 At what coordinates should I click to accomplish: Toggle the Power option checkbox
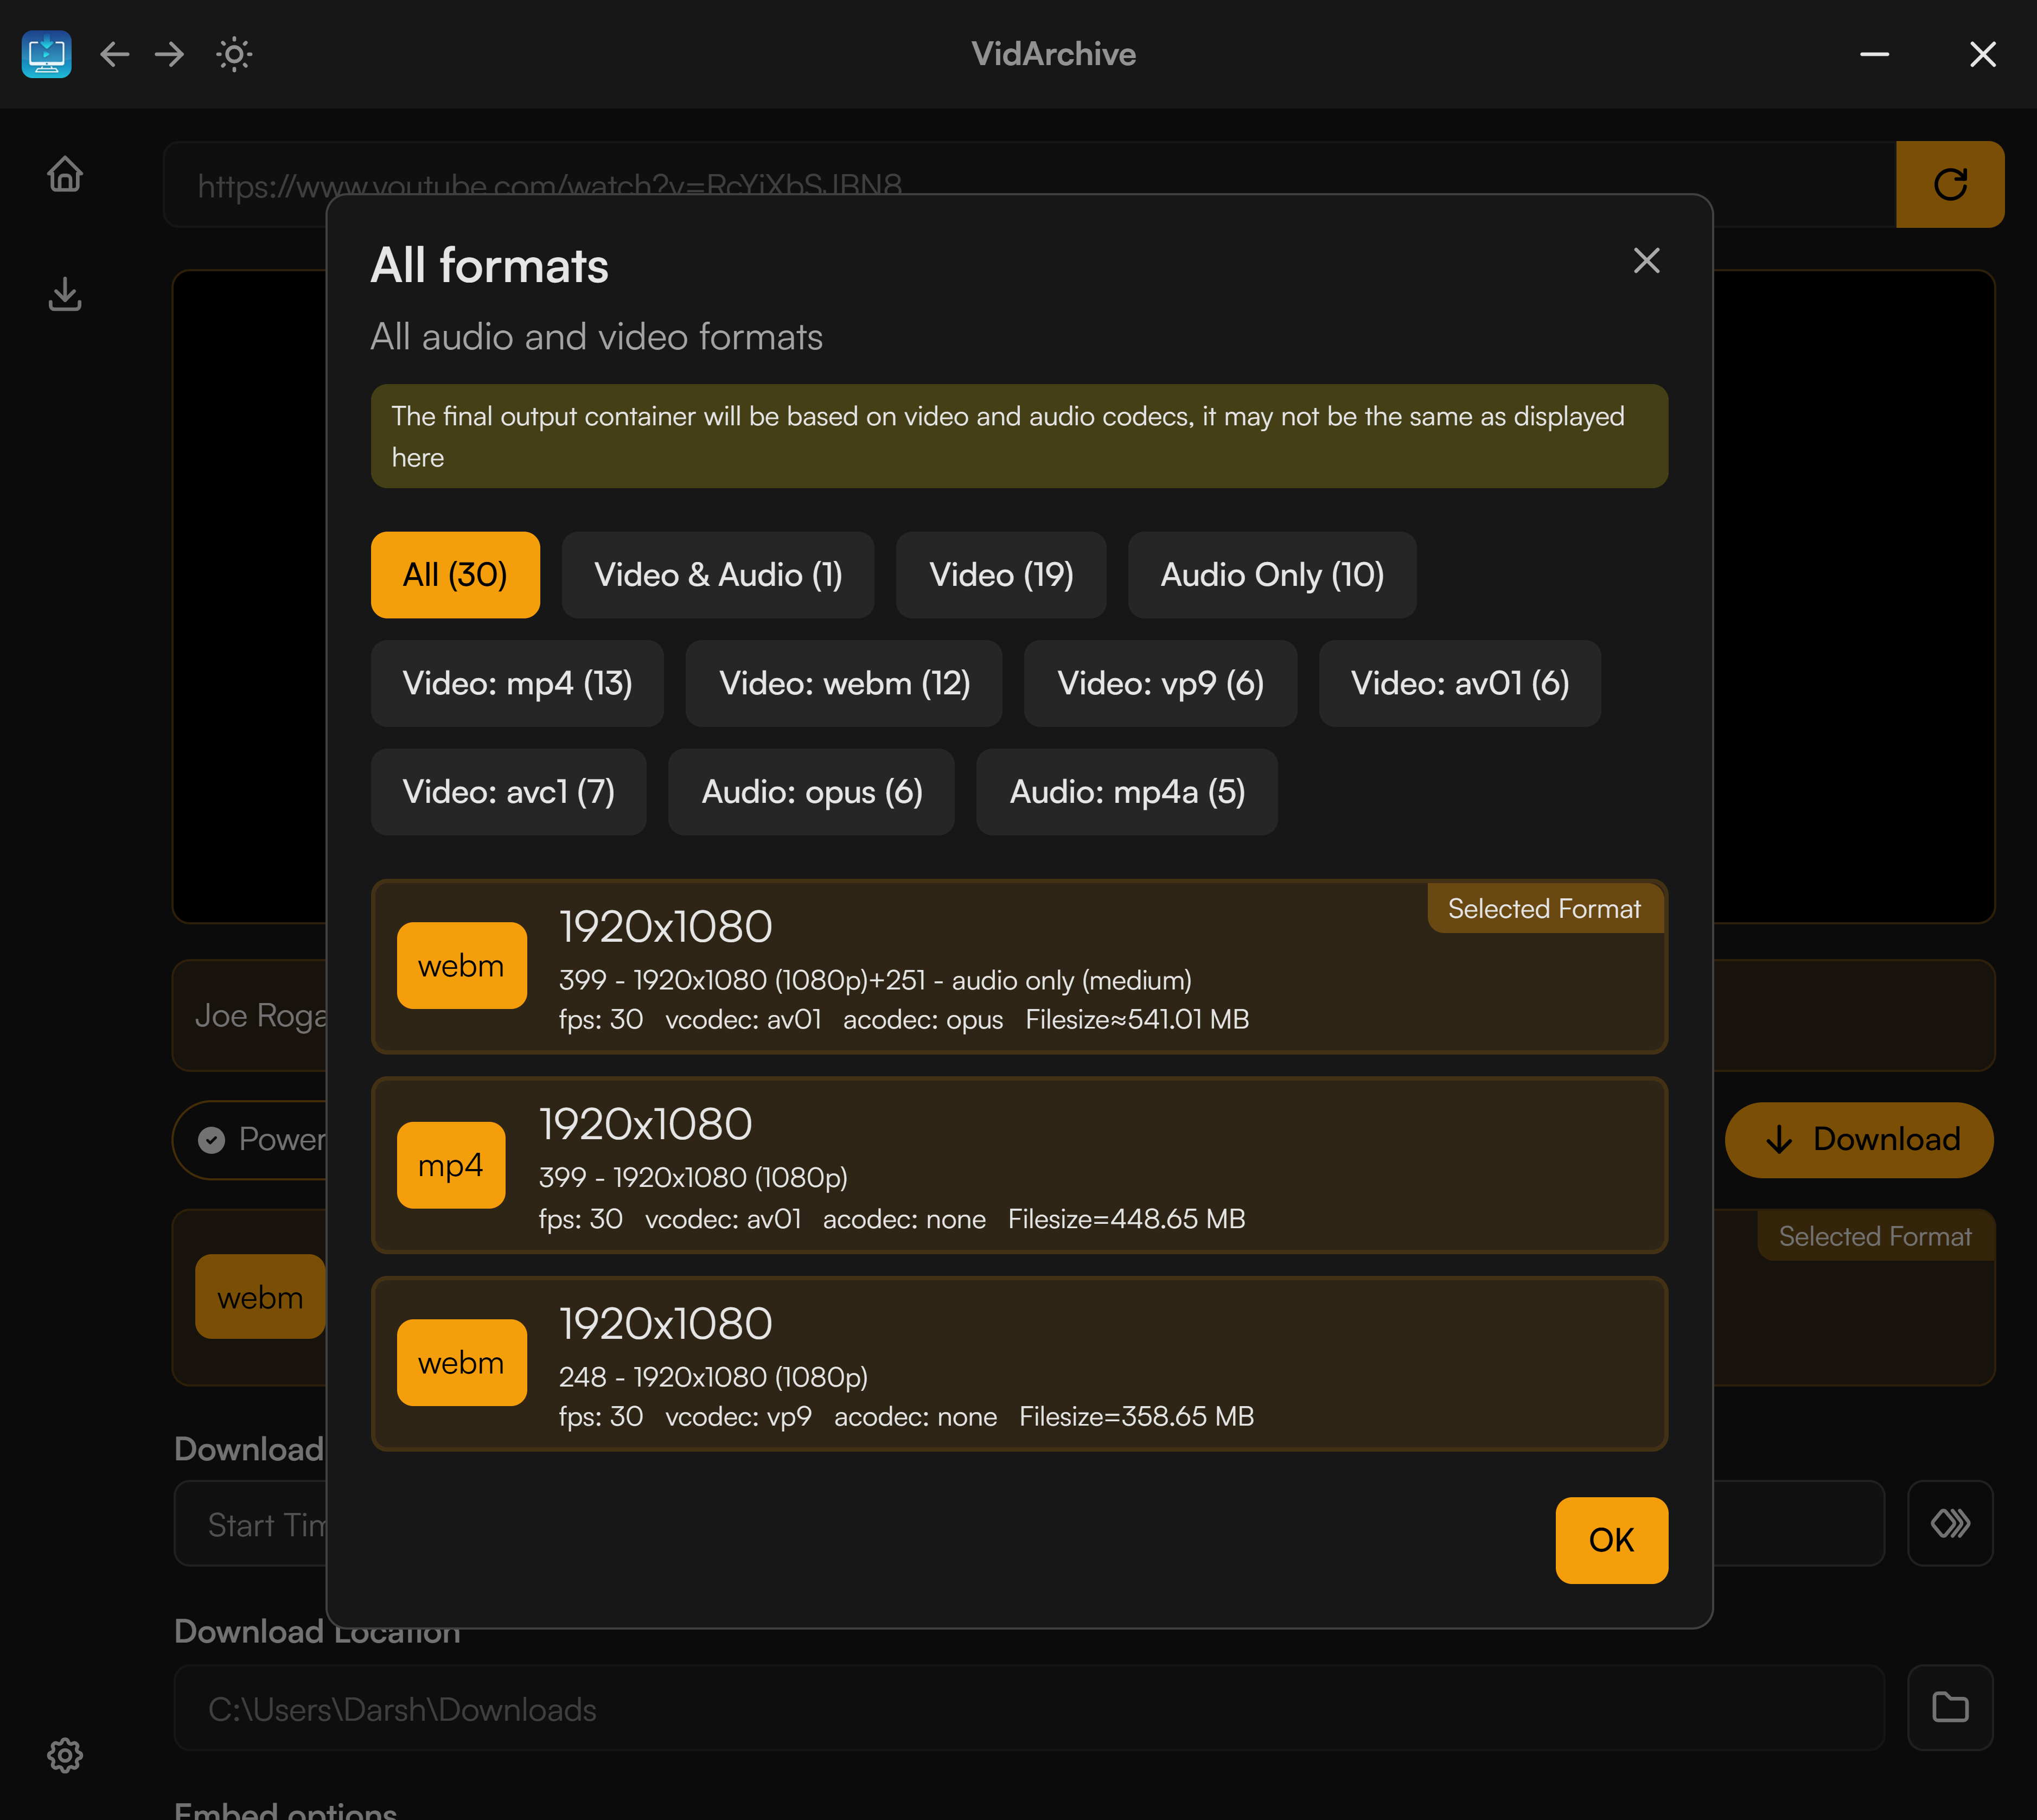pyautogui.click(x=211, y=1139)
